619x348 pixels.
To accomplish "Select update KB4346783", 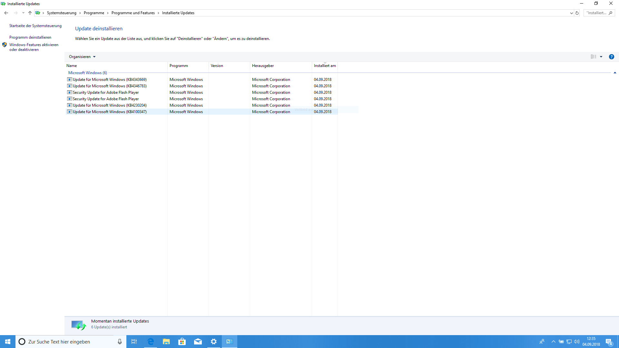I will [x=201, y=86].
